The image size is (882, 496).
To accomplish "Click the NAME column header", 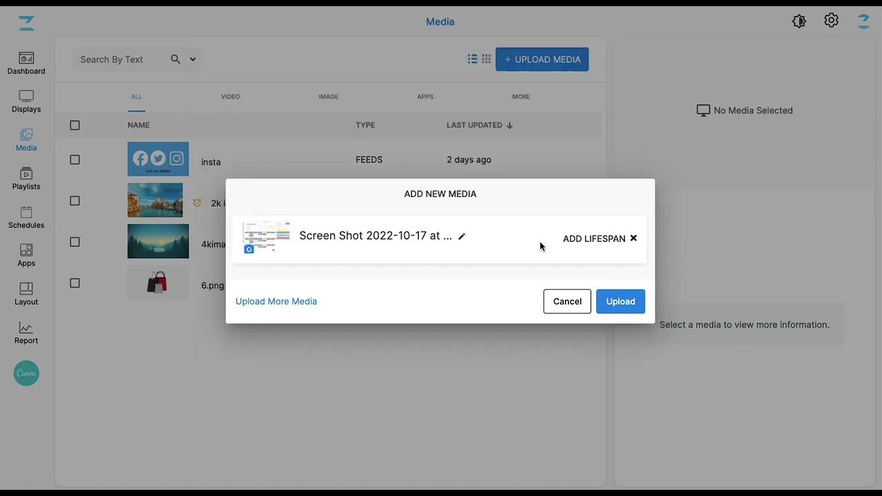I will click(139, 125).
